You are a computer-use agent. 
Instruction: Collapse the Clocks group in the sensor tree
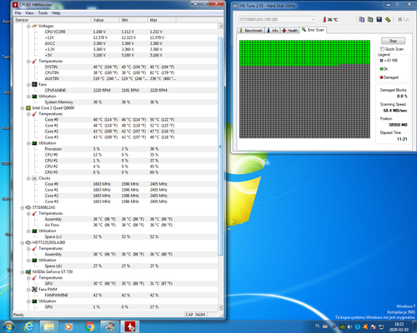point(28,178)
